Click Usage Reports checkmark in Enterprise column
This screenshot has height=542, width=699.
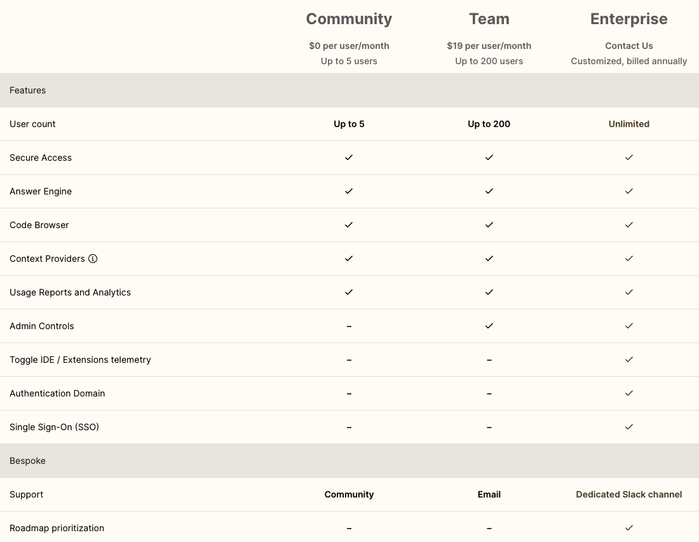pos(629,292)
